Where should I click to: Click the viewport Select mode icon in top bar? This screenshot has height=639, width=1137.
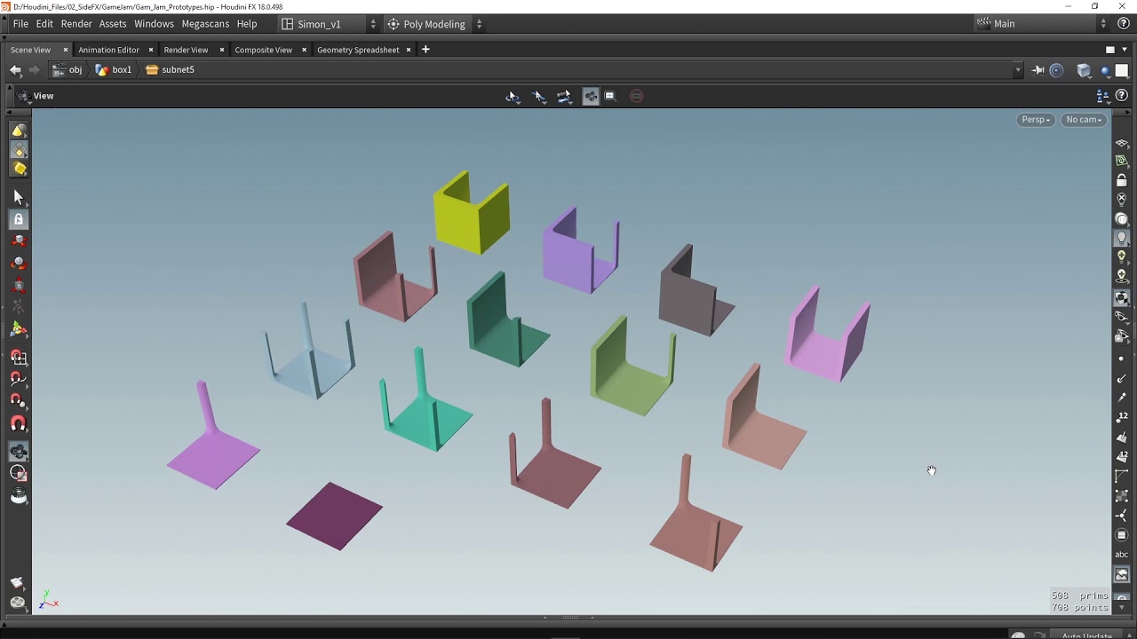513,96
